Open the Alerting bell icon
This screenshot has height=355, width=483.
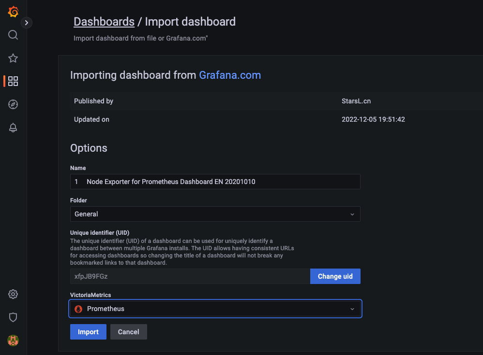click(x=13, y=128)
